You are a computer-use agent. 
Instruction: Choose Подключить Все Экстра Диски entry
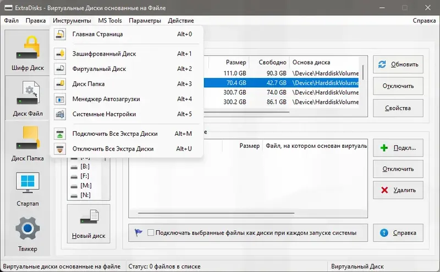coord(127,134)
